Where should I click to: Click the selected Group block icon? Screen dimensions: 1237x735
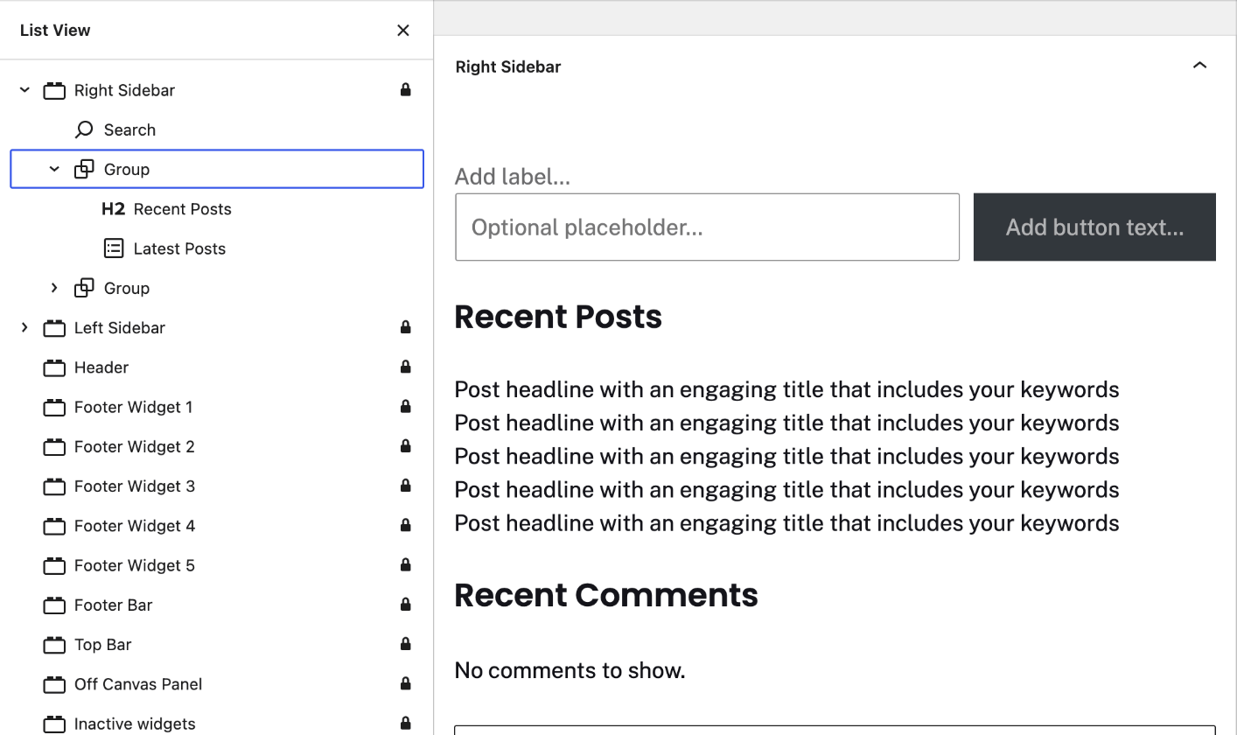click(x=84, y=170)
